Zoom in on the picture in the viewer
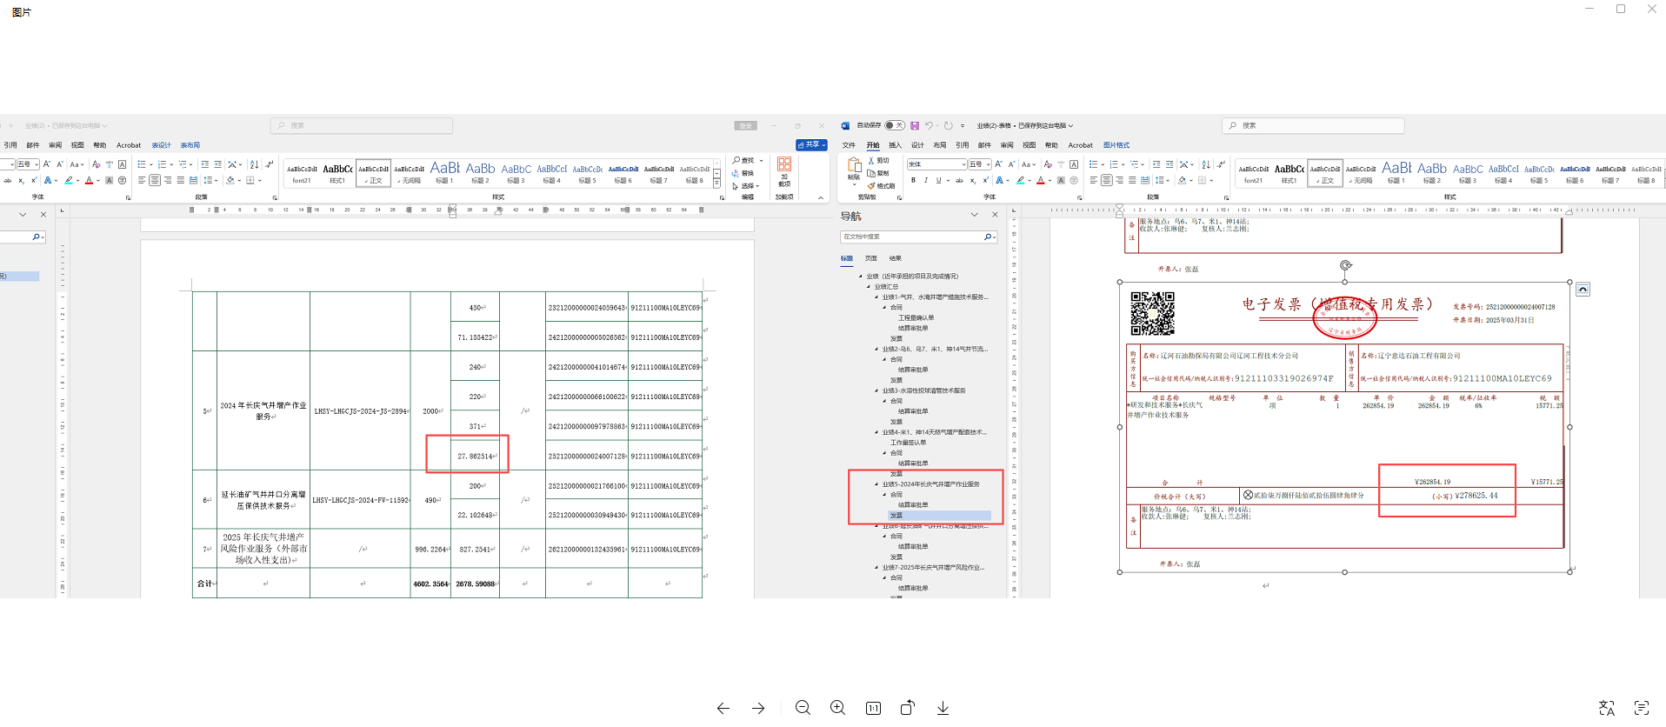This screenshot has width=1666, height=727. [x=837, y=708]
